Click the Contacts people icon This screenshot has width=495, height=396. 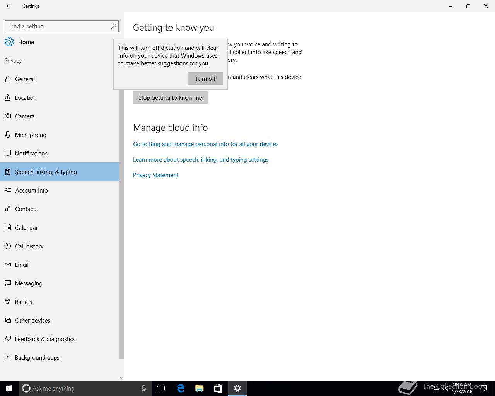8,209
